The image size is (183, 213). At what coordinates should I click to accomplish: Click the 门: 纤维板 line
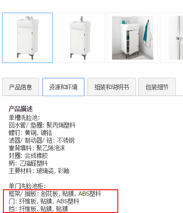pyautogui.click(x=44, y=202)
